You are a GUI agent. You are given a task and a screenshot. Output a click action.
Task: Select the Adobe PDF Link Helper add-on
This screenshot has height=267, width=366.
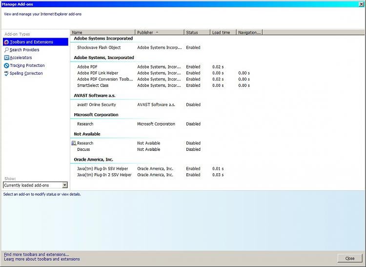[x=98, y=73]
